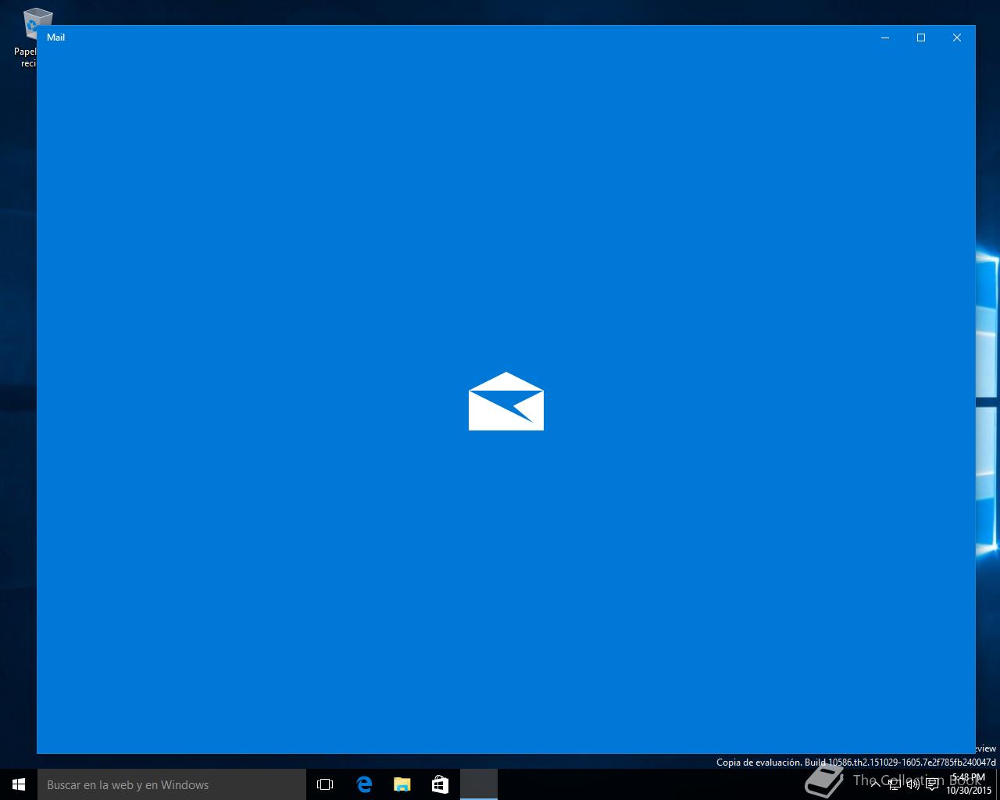This screenshot has height=800, width=1000.
Task: Select the active Mail app taskbar button
Action: pos(478,784)
